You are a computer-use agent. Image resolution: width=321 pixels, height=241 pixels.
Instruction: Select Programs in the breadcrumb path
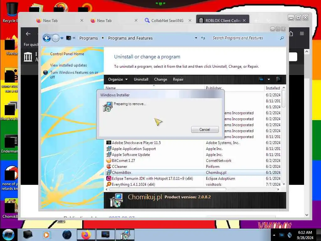pyautogui.click(x=88, y=38)
